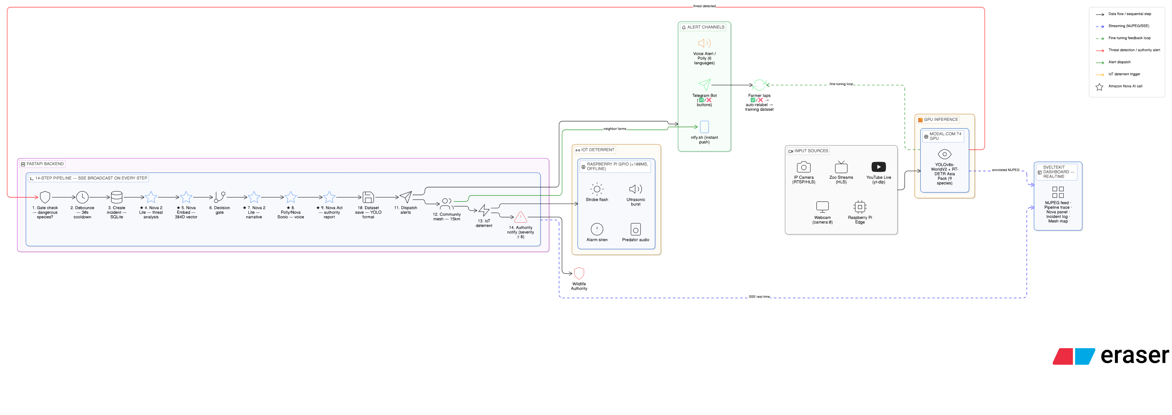Click the Strobe flash sun icon

coord(596,189)
